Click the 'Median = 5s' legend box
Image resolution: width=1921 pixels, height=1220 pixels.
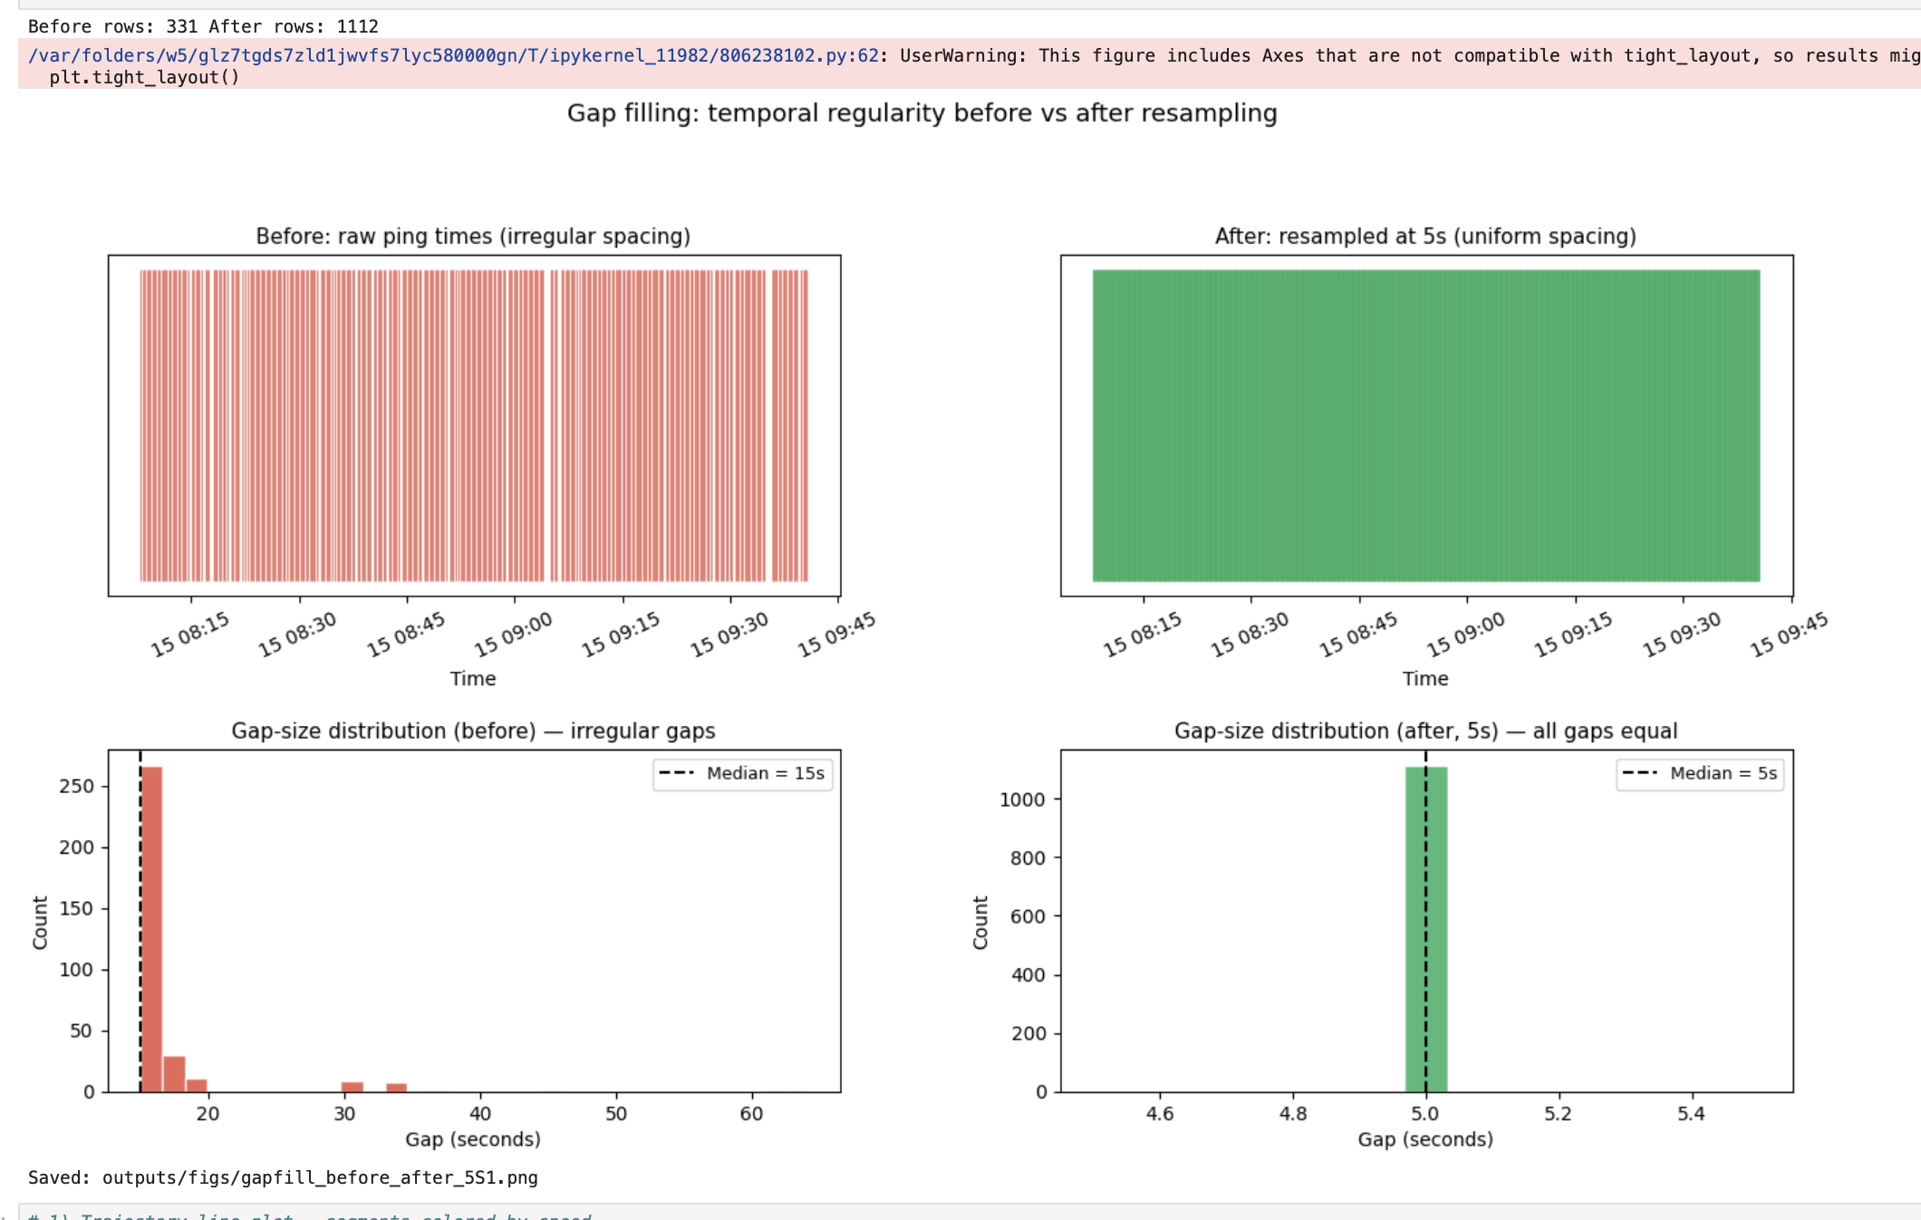[1700, 773]
